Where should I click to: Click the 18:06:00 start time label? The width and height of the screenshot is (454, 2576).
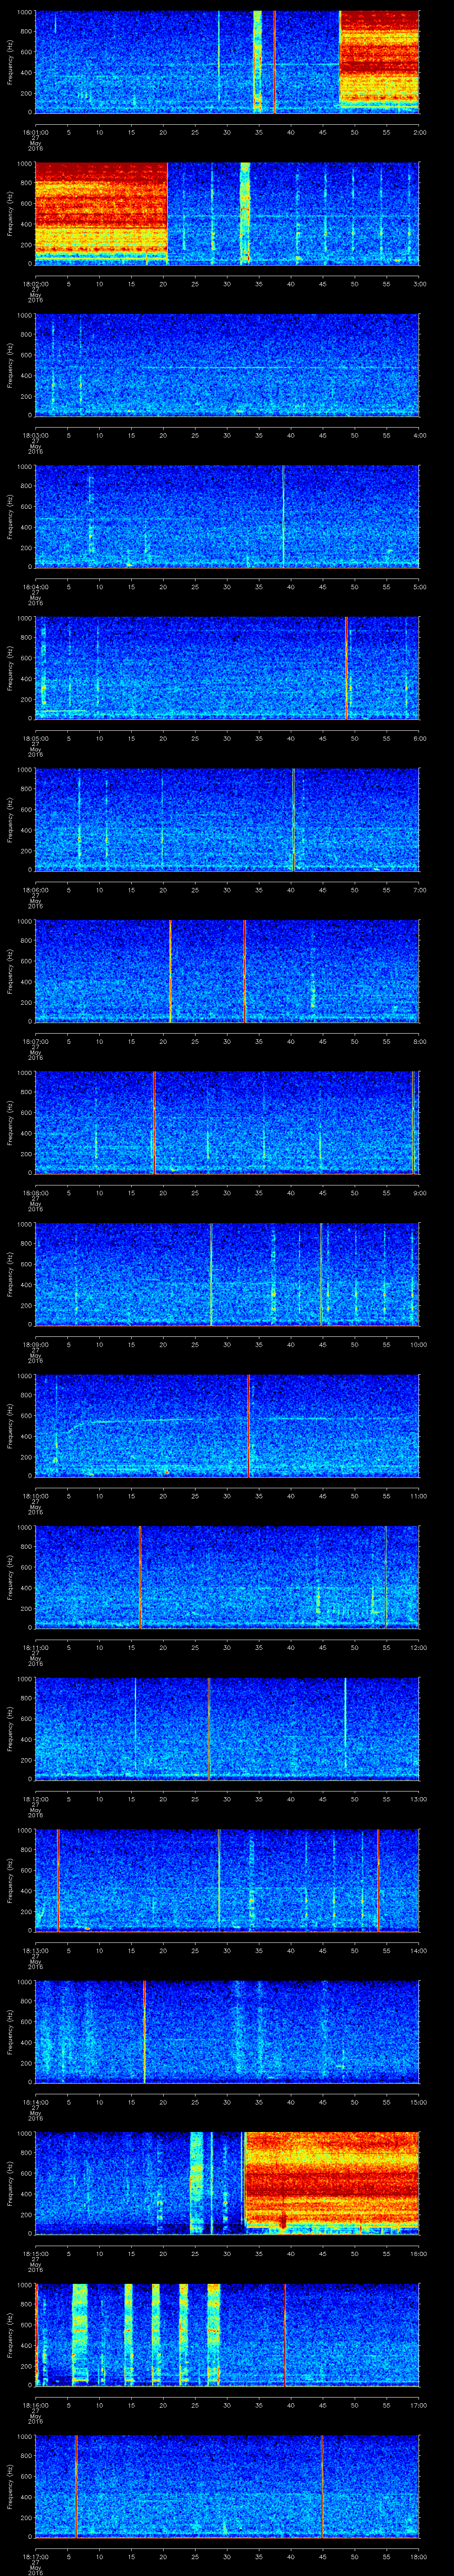tap(35, 890)
